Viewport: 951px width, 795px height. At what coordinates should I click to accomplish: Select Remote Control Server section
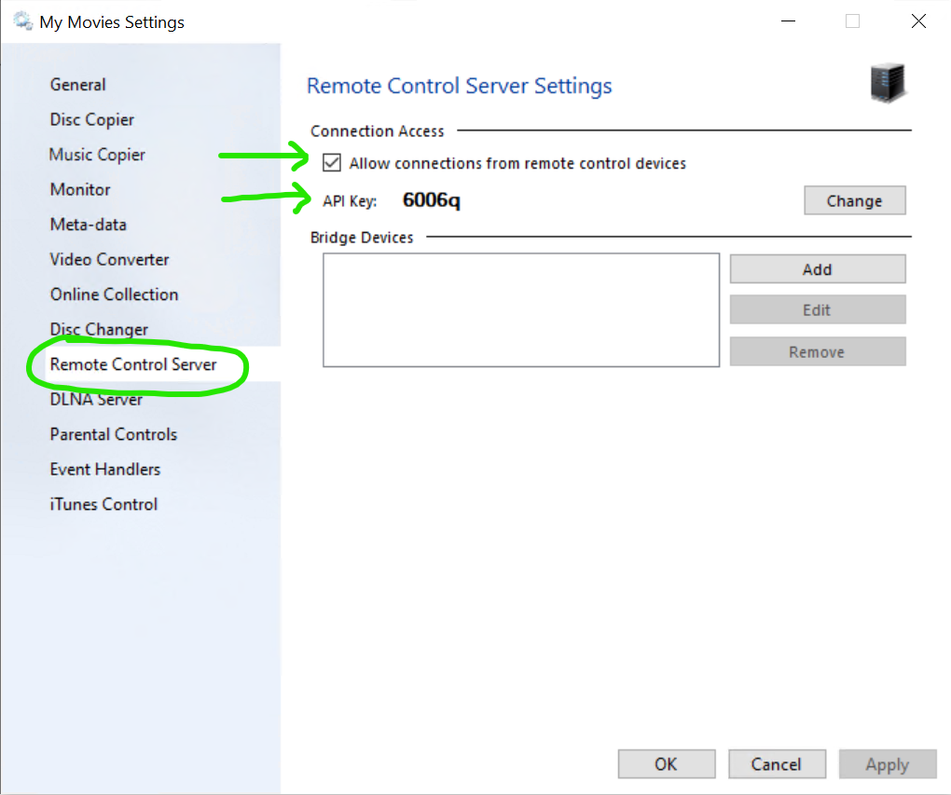[x=132, y=364]
